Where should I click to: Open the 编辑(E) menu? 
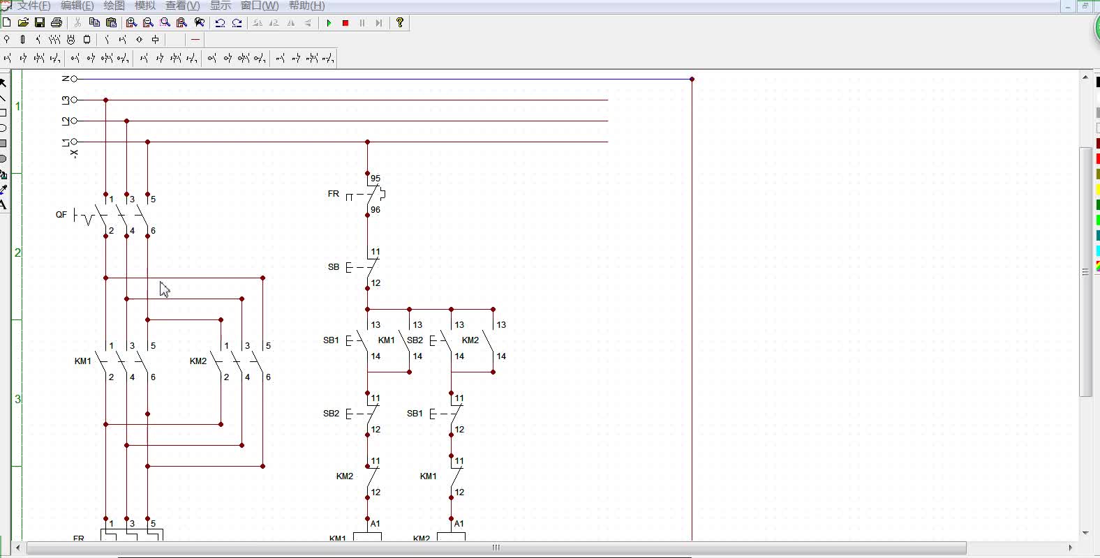tap(77, 6)
